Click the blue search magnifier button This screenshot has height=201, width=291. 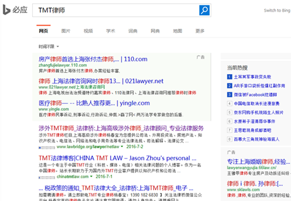click(x=204, y=10)
